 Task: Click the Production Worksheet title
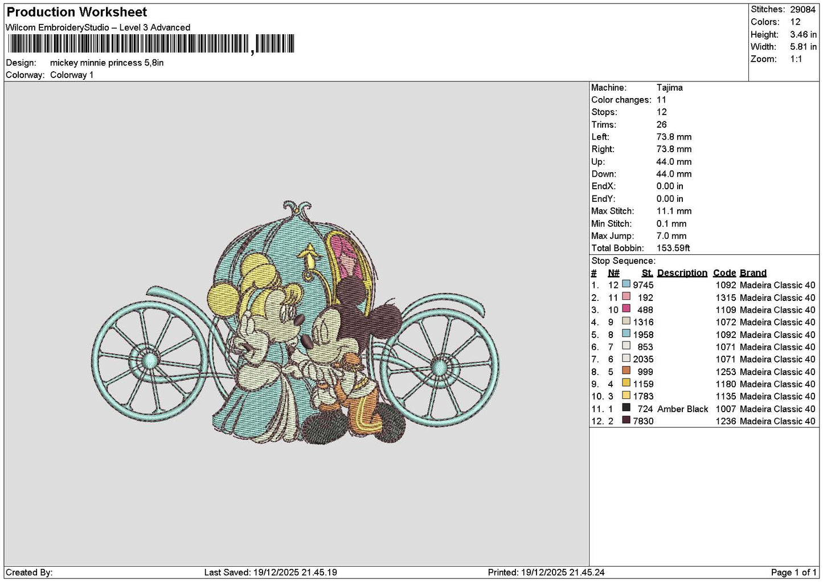pos(77,12)
